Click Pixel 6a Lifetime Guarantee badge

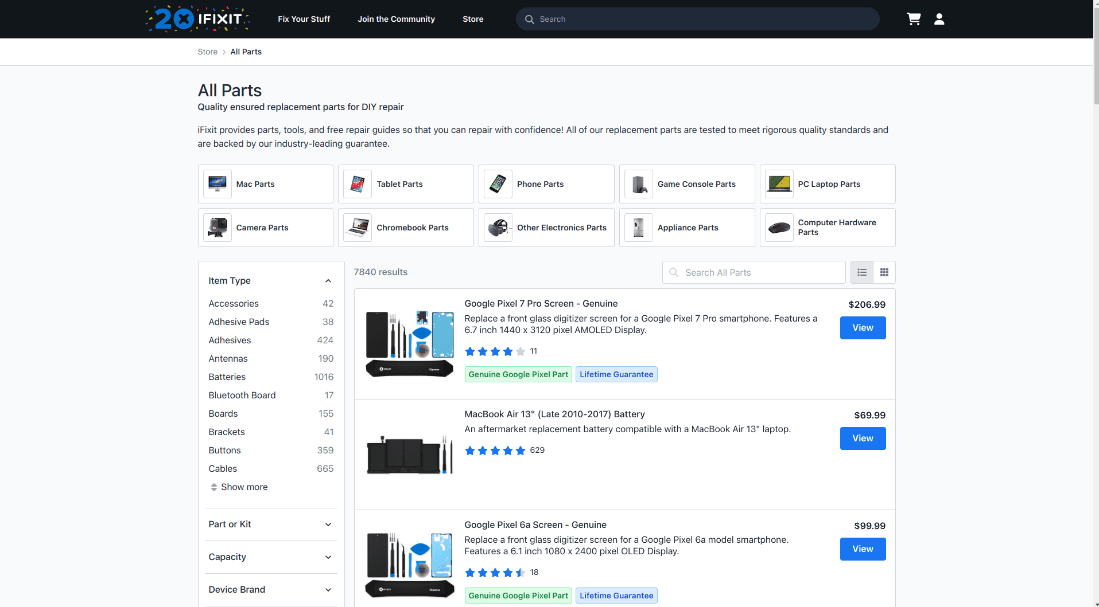click(616, 596)
